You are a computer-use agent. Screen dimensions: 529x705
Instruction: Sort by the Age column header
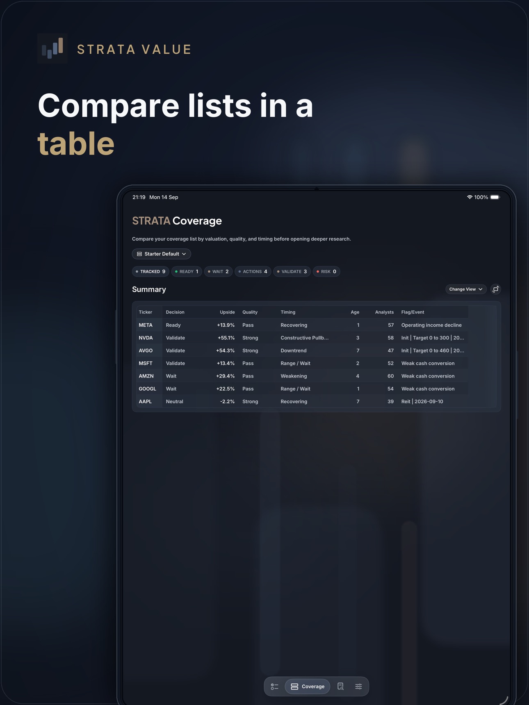(355, 312)
